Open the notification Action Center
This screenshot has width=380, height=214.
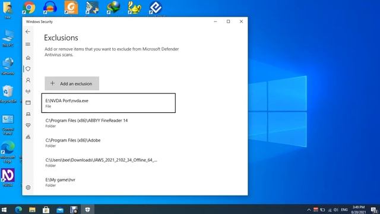coord(374,210)
